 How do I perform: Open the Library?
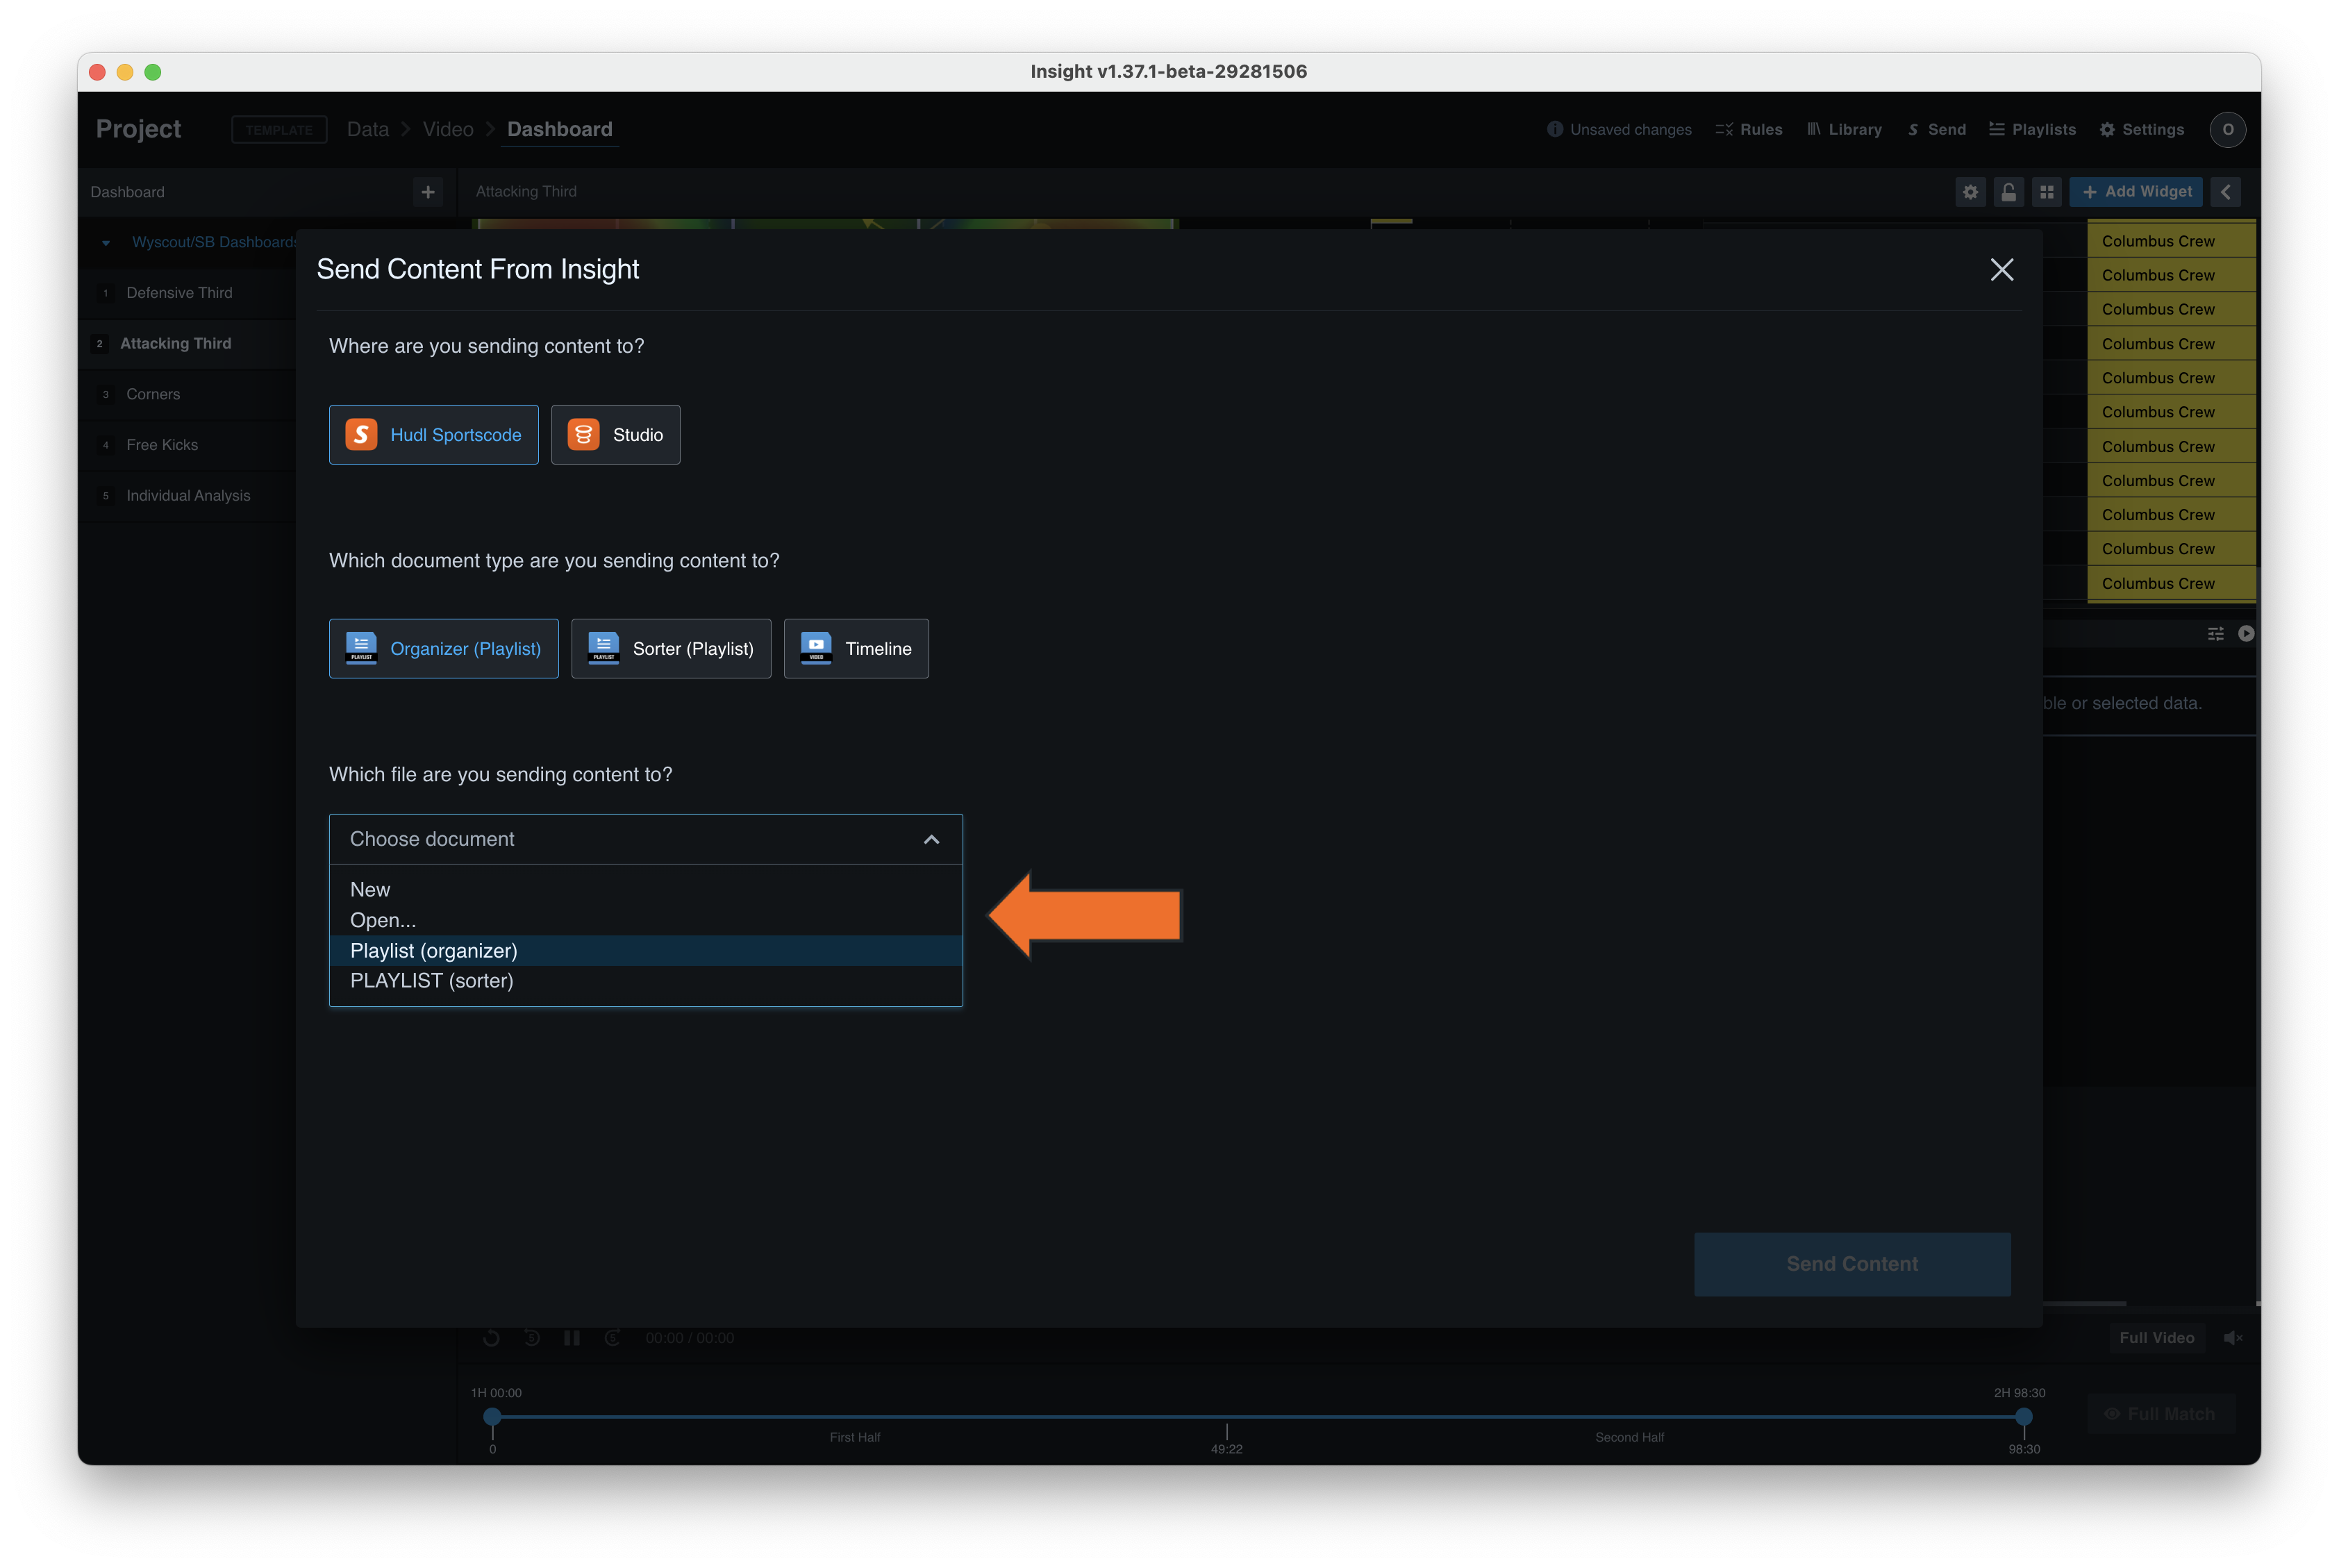pyautogui.click(x=1844, y=130)
